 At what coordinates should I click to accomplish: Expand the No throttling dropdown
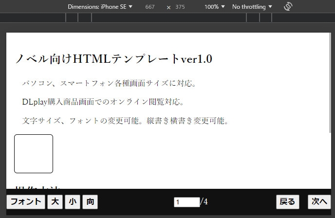tap(252, 7)
